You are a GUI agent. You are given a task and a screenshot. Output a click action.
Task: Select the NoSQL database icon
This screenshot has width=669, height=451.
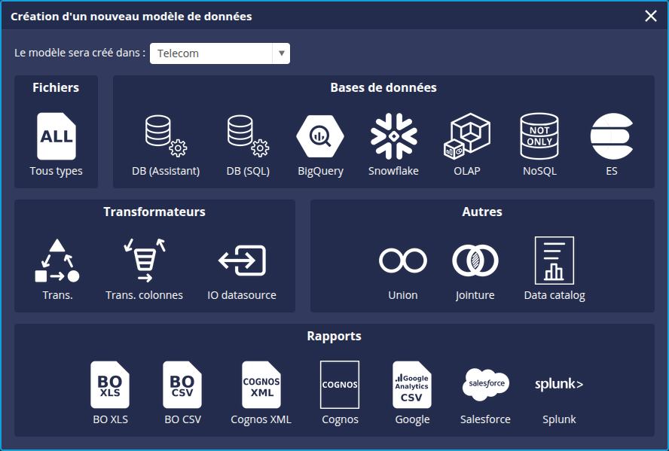click(x=539, y=137)
